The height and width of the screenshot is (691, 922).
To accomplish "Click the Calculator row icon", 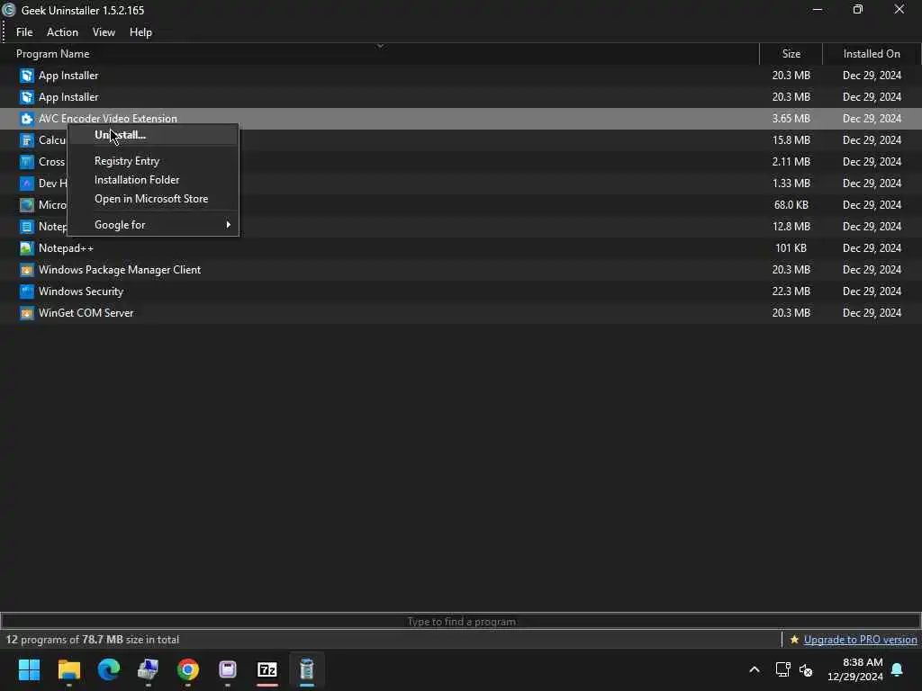I will click(26, 139).
